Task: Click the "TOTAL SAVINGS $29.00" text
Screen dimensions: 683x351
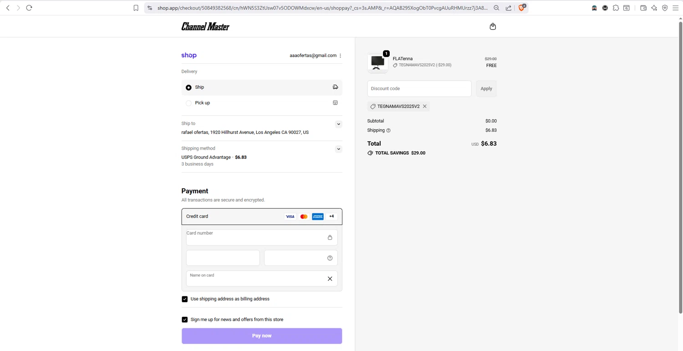Action: pyautogui.click(x=400, y=153)
